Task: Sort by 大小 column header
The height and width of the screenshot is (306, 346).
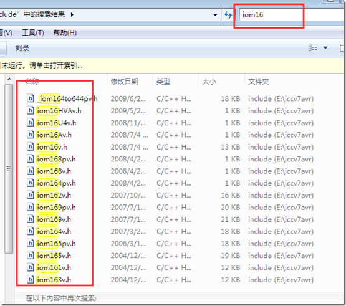Action: point(209,82)
